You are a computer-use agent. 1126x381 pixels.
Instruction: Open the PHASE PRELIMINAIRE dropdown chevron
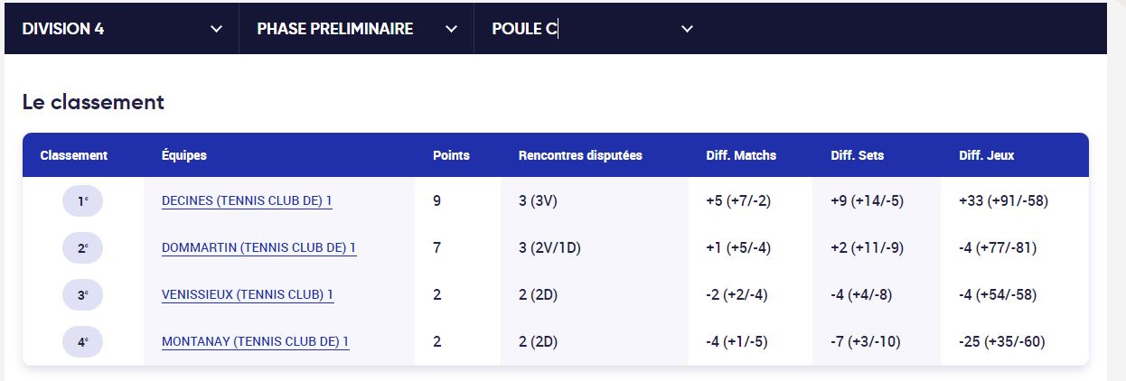tap(451, 29)
